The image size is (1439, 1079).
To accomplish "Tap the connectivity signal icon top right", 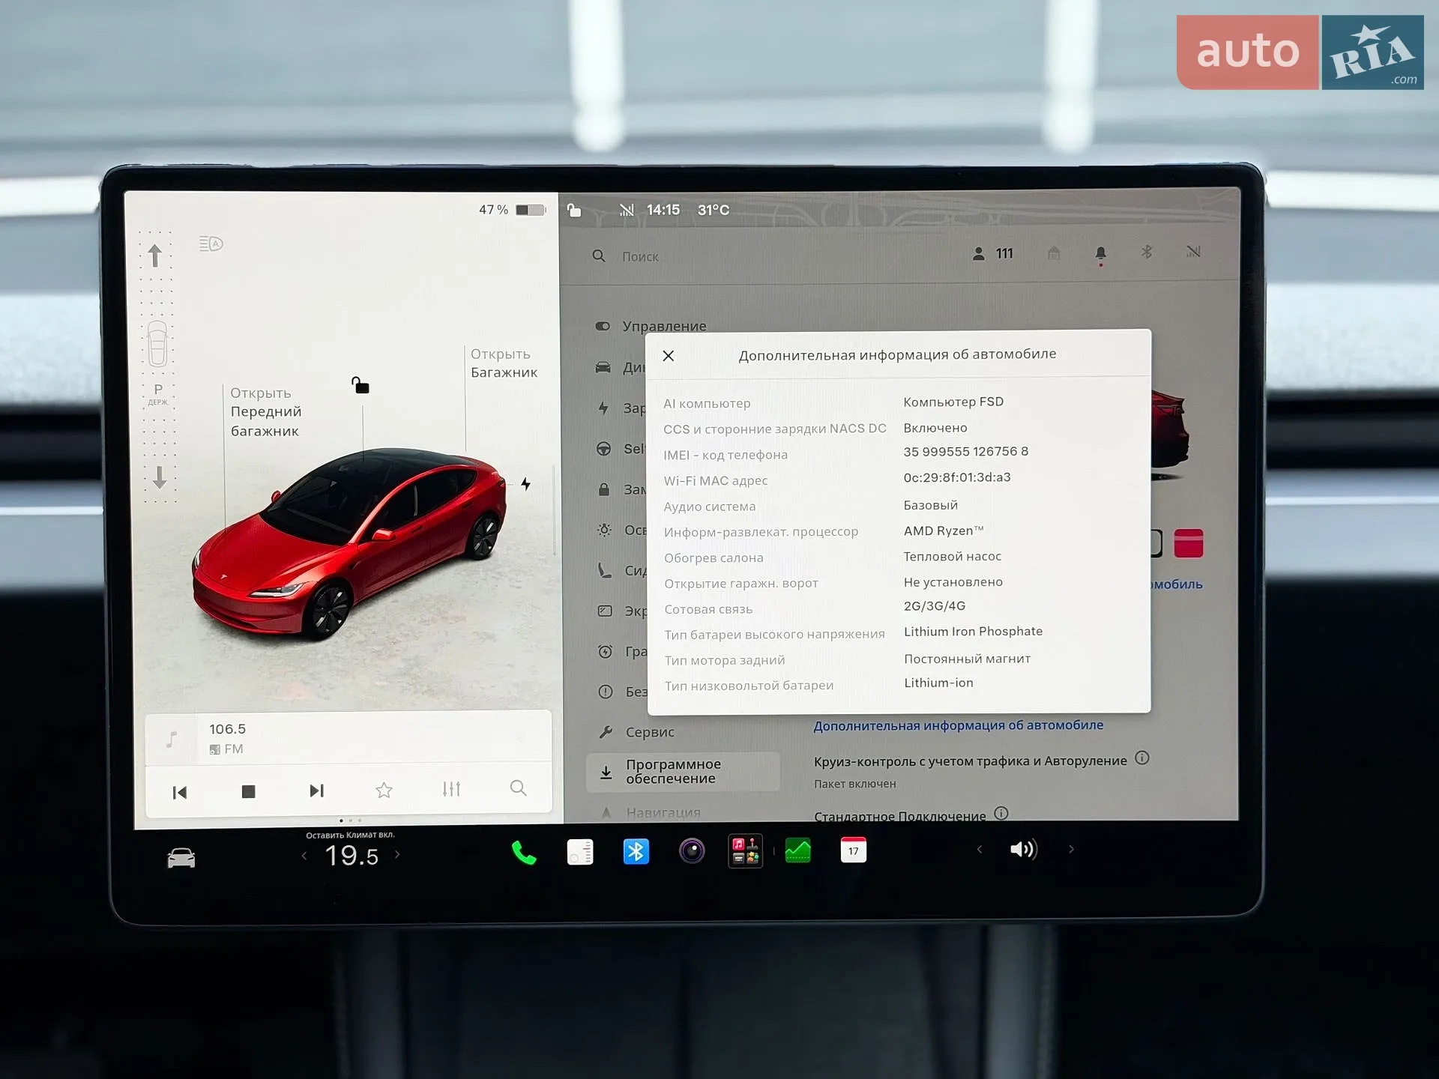I will click(1193, 252).
